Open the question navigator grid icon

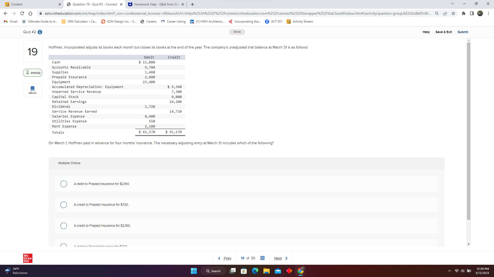[262, 258]
